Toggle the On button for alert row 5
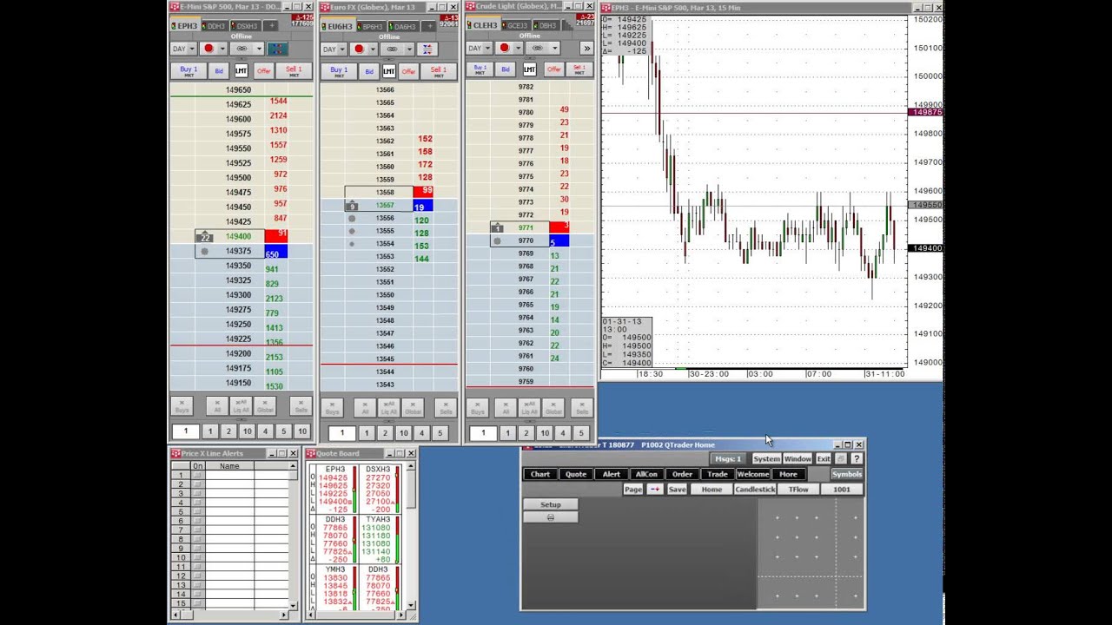Viewport: 1112px width, 625px height. (x=197, y=512)
